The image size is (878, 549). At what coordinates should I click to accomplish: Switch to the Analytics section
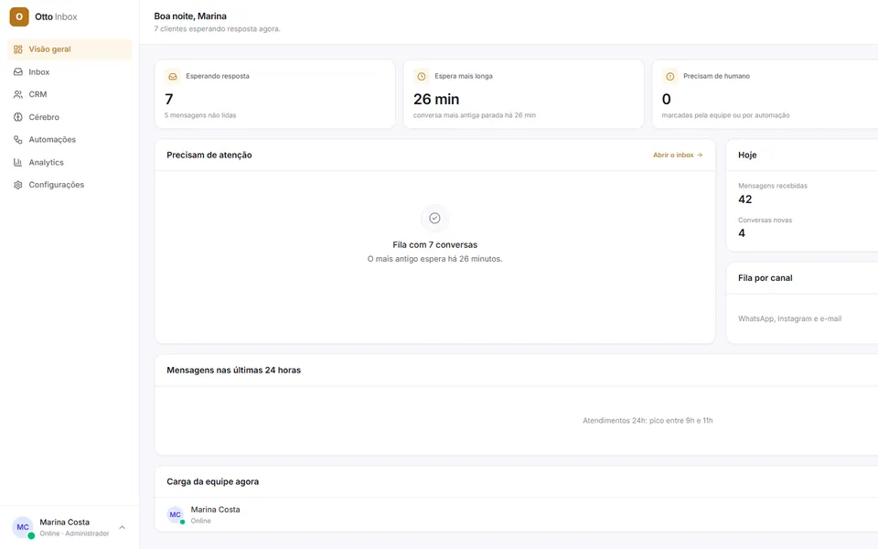(70, 163)
